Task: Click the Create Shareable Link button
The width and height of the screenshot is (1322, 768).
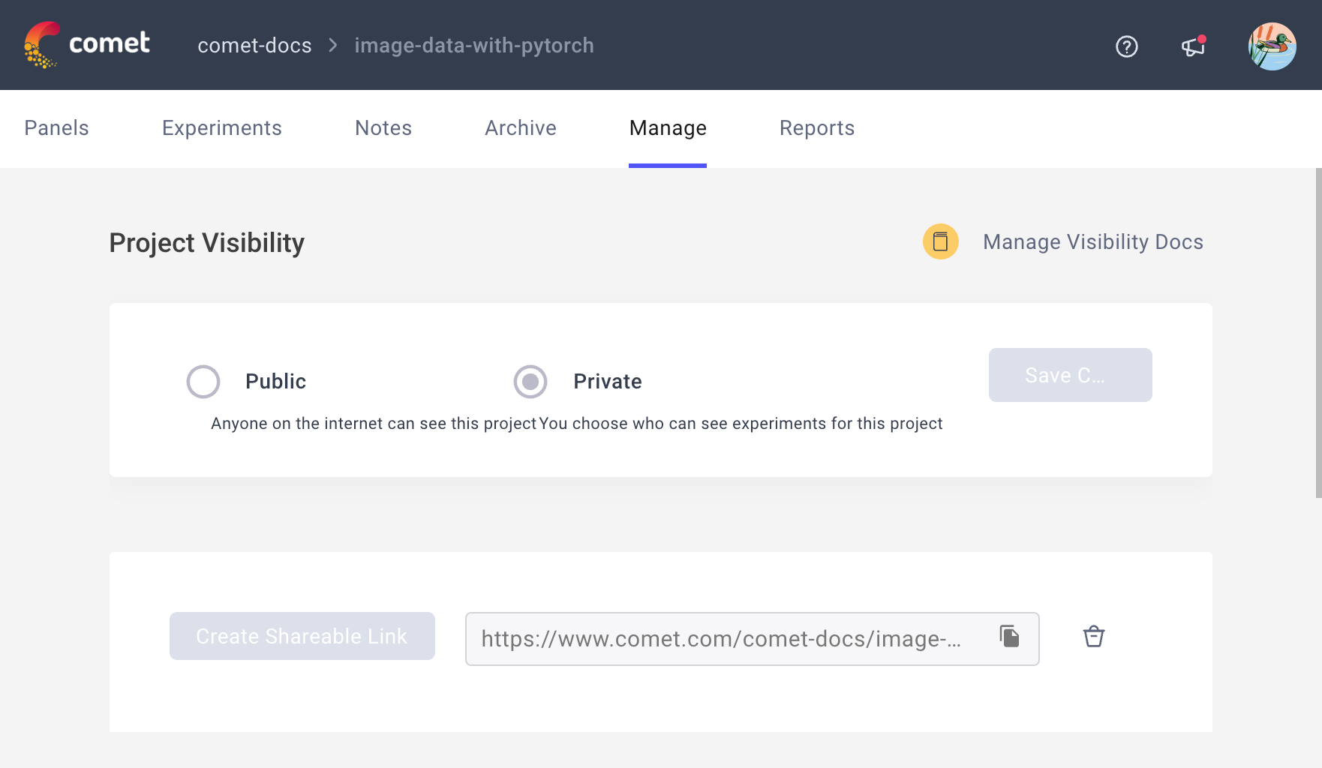Action: [x=302, y=636]
